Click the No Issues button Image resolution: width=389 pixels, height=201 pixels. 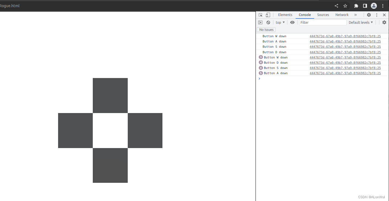[266, 30]
